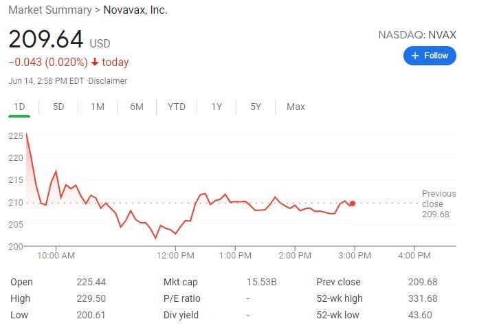Click the Previous close 209.68 chart label
This screenshot has height=330, width=477.
[x=438, y=204]
